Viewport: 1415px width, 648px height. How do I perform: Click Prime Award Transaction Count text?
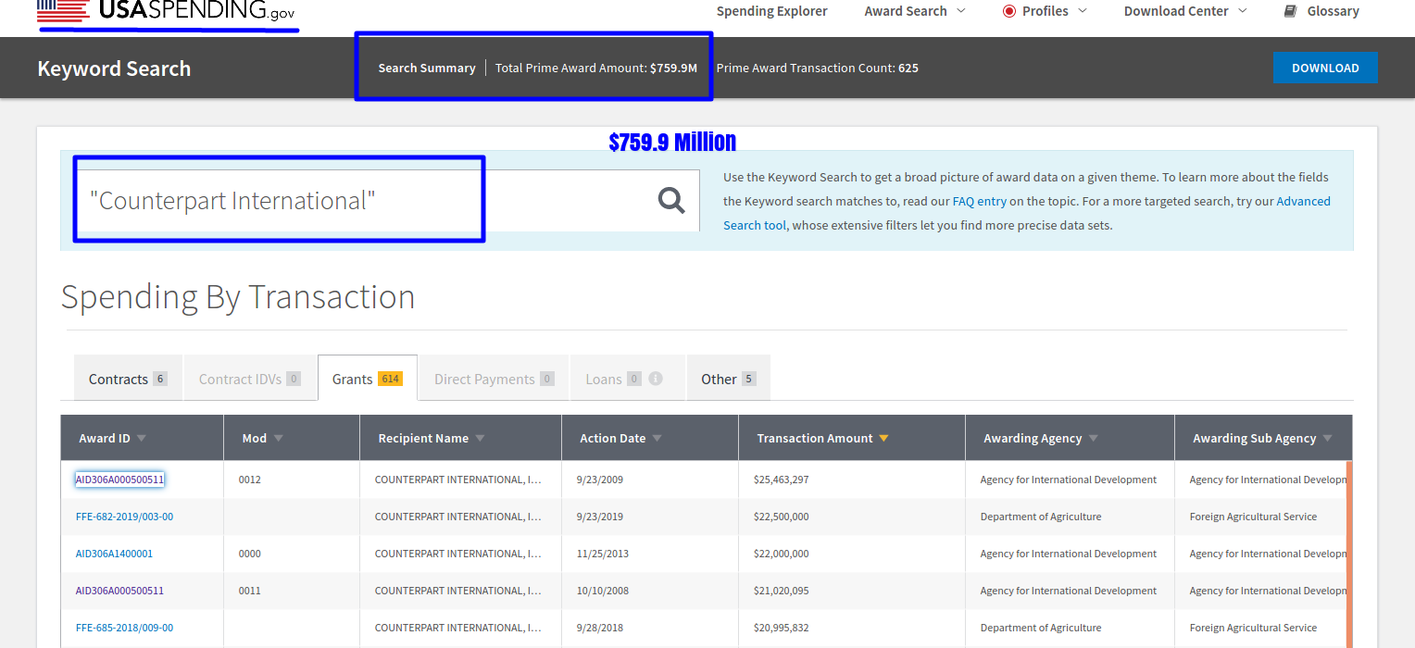click(x=818, y=68)
